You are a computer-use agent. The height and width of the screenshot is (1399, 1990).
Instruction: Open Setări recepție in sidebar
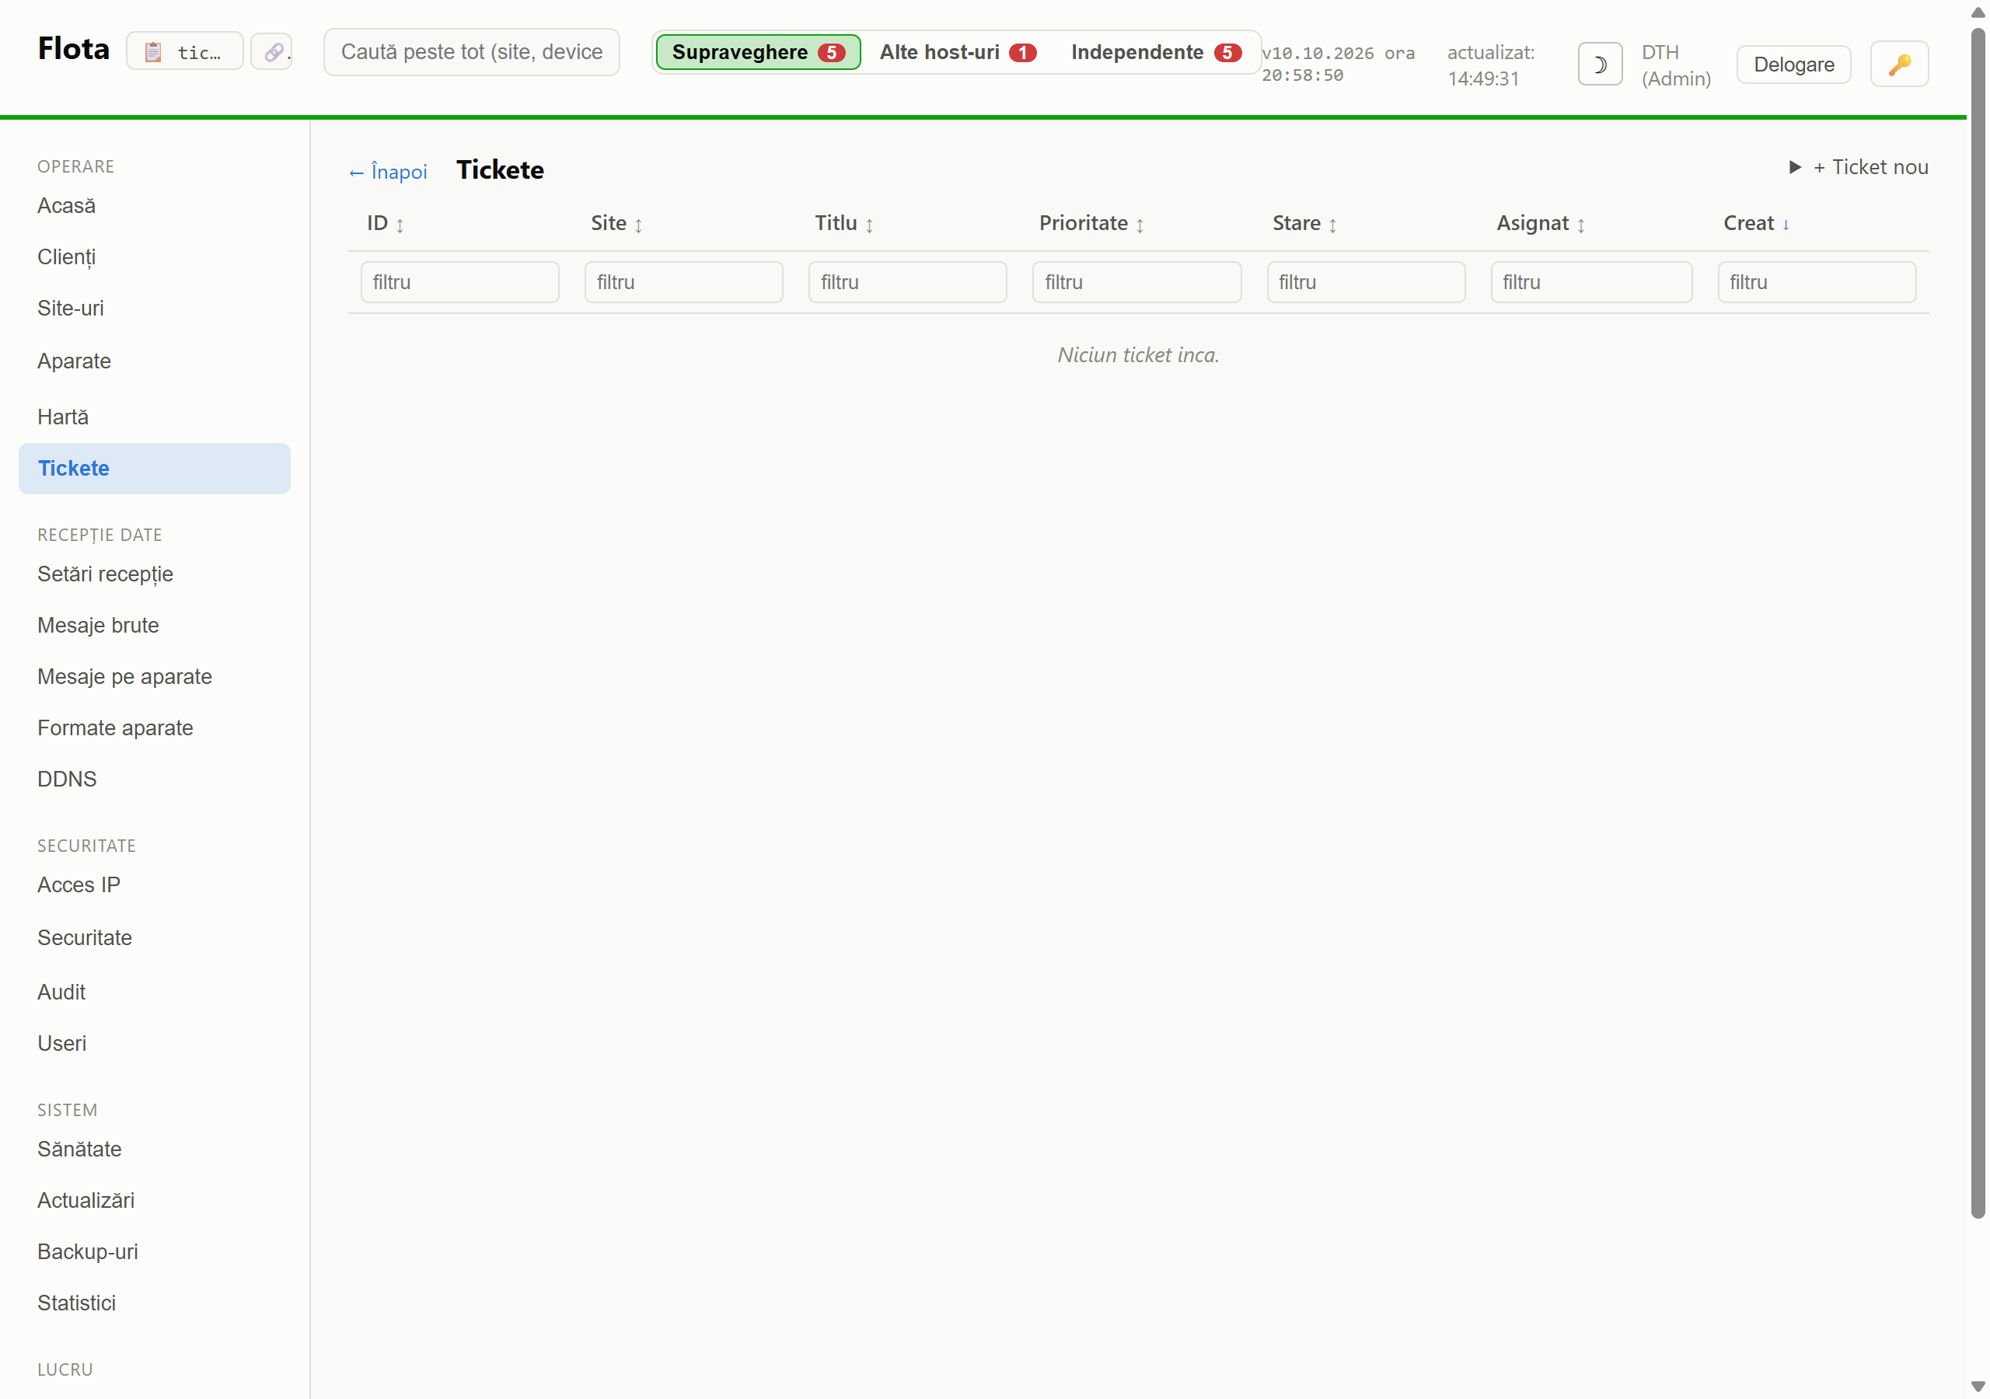154,574
